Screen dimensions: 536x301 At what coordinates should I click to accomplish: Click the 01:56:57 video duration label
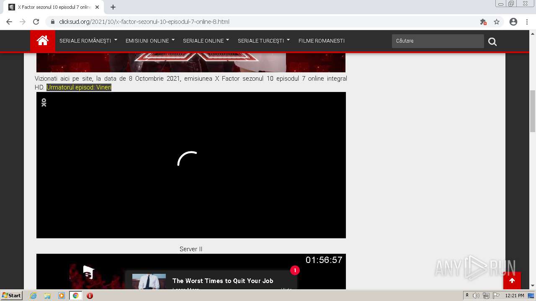tap(324, 260)
